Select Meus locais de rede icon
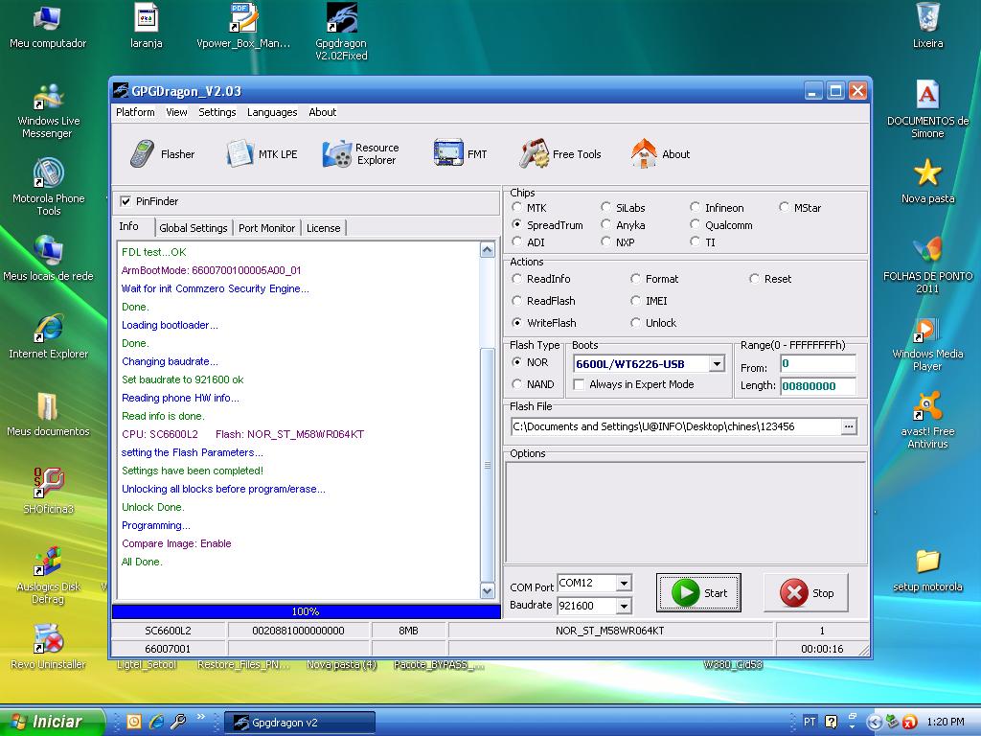981x736 pixels. tap(48, 259)
